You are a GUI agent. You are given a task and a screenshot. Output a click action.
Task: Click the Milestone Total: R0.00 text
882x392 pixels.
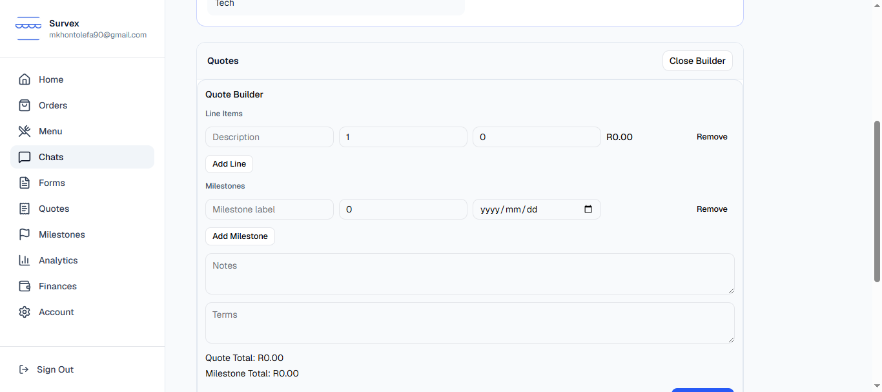(252, 373)
